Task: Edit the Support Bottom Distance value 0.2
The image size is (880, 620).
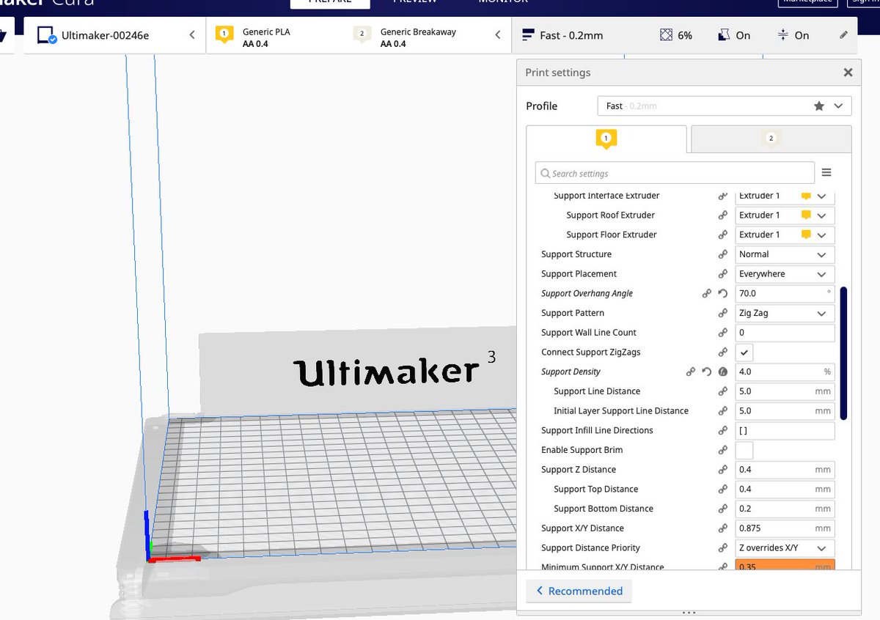Action: point(785,509)
